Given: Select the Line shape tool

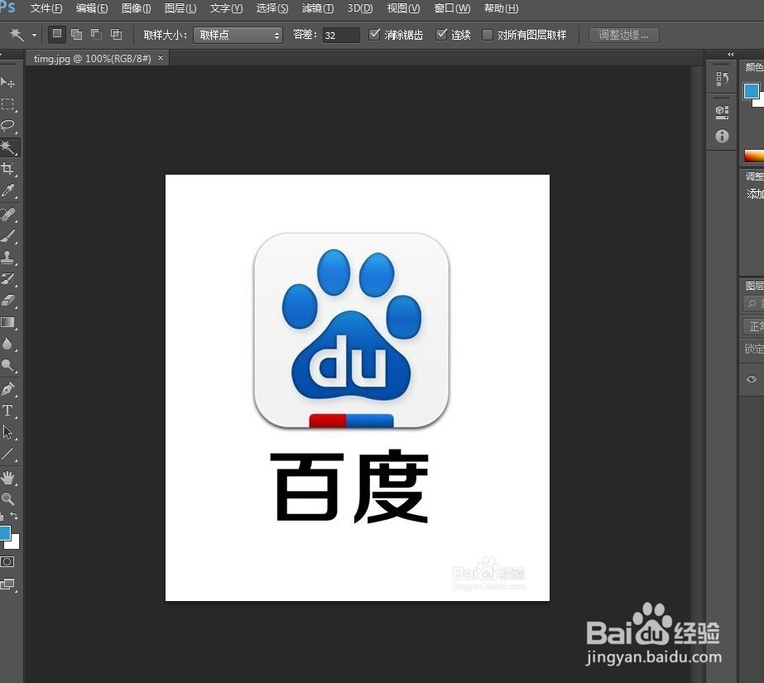Looking at the screenshot, I should tap(7, 454).
